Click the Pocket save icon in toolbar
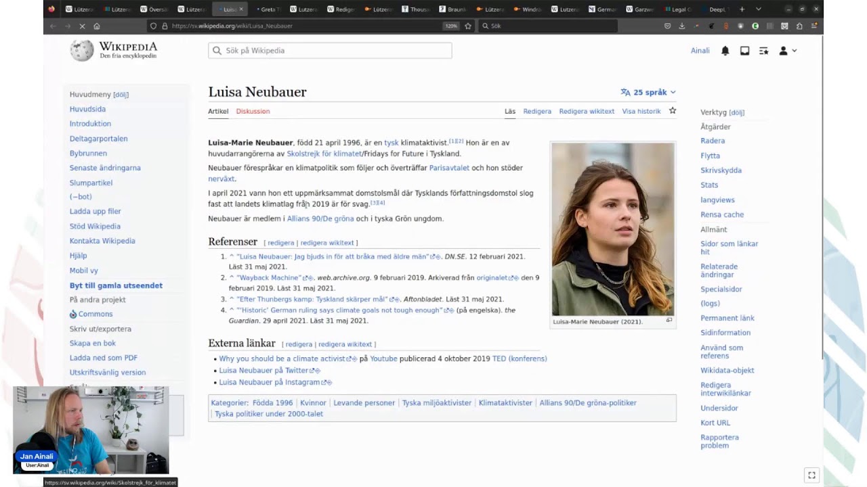 tap(667, 26)
